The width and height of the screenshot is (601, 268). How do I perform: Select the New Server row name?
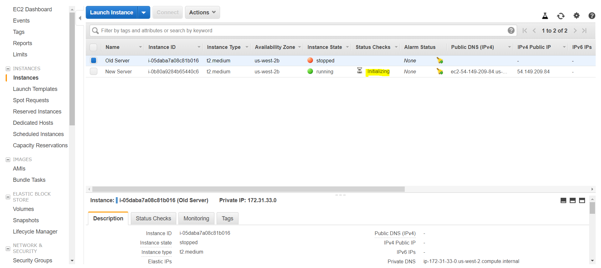(x=118, y=71)
